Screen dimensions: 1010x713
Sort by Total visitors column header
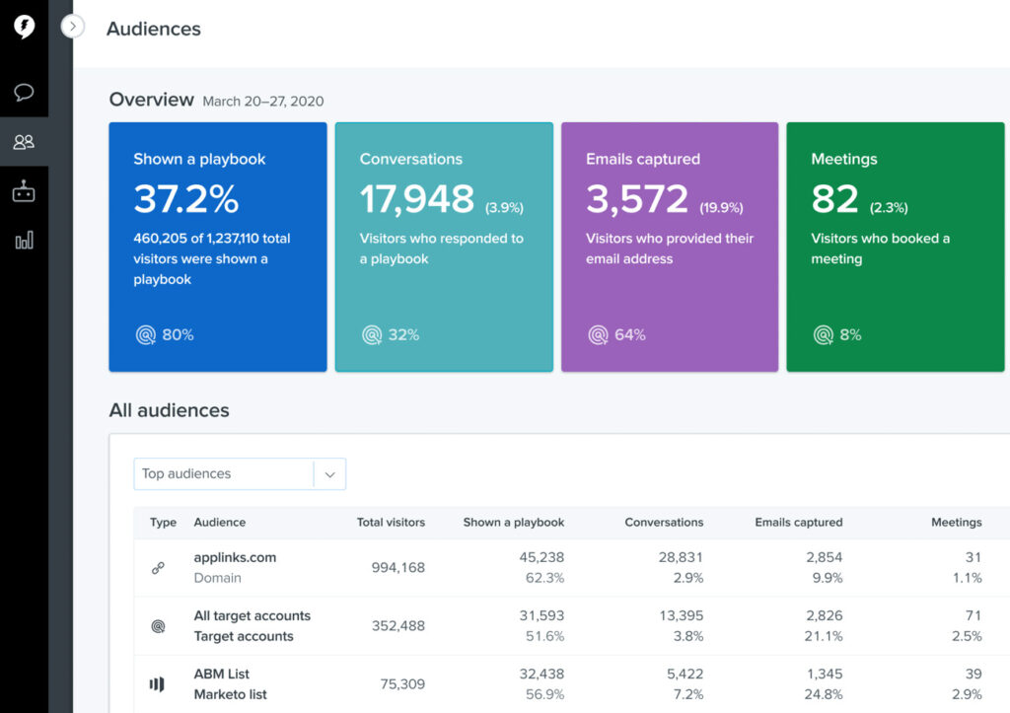(x=391, y=523)
